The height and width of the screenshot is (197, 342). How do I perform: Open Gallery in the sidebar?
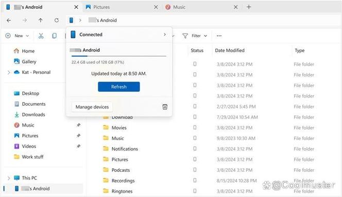pyautogui.click(x=25, y=62)
